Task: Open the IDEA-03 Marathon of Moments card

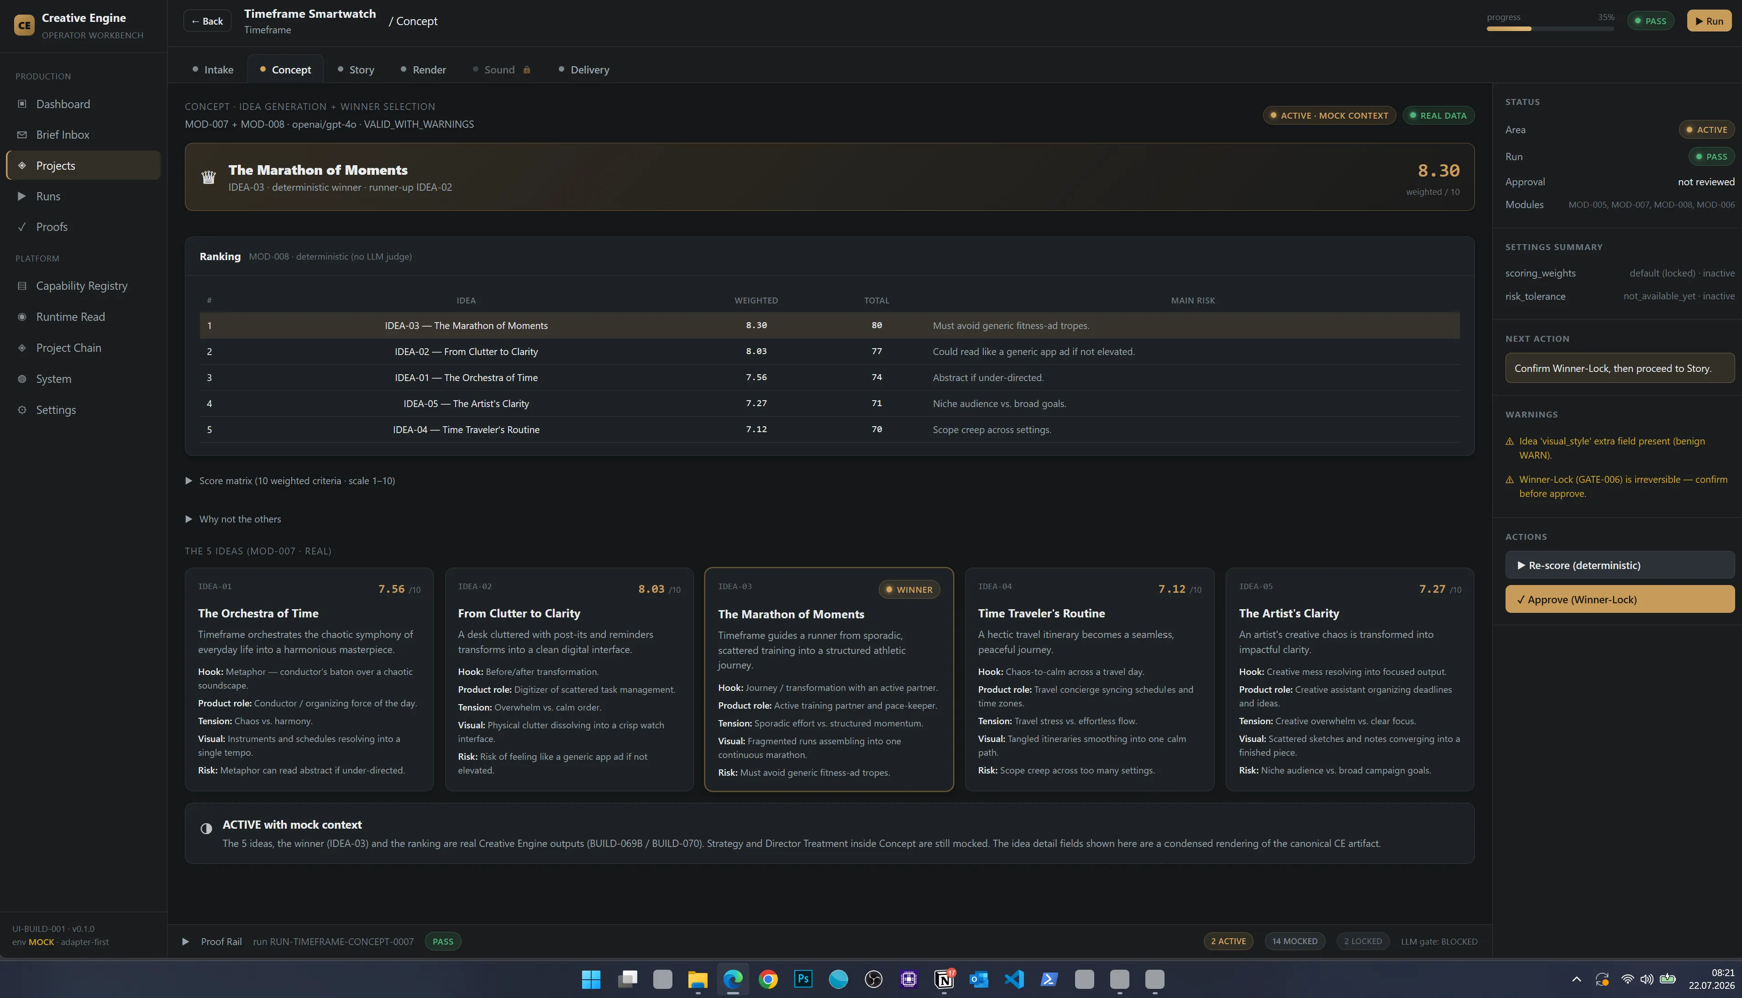Action: click(829, 679)
